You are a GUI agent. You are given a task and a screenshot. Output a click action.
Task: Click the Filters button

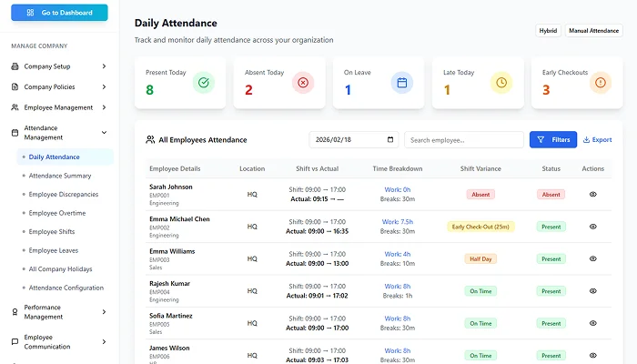coord(553,140)
